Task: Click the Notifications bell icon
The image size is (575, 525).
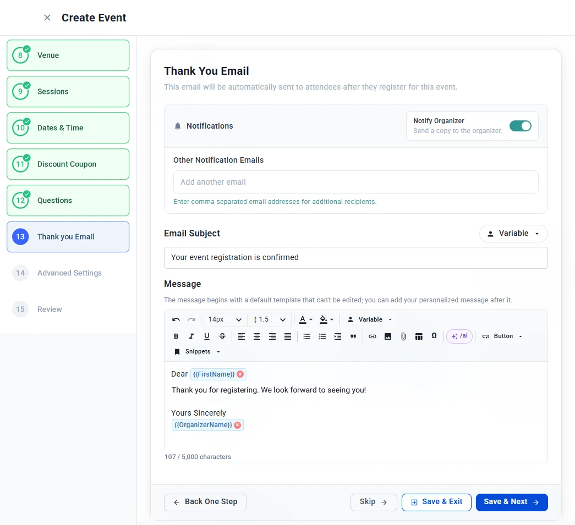Action: click(x=178, y=126)
